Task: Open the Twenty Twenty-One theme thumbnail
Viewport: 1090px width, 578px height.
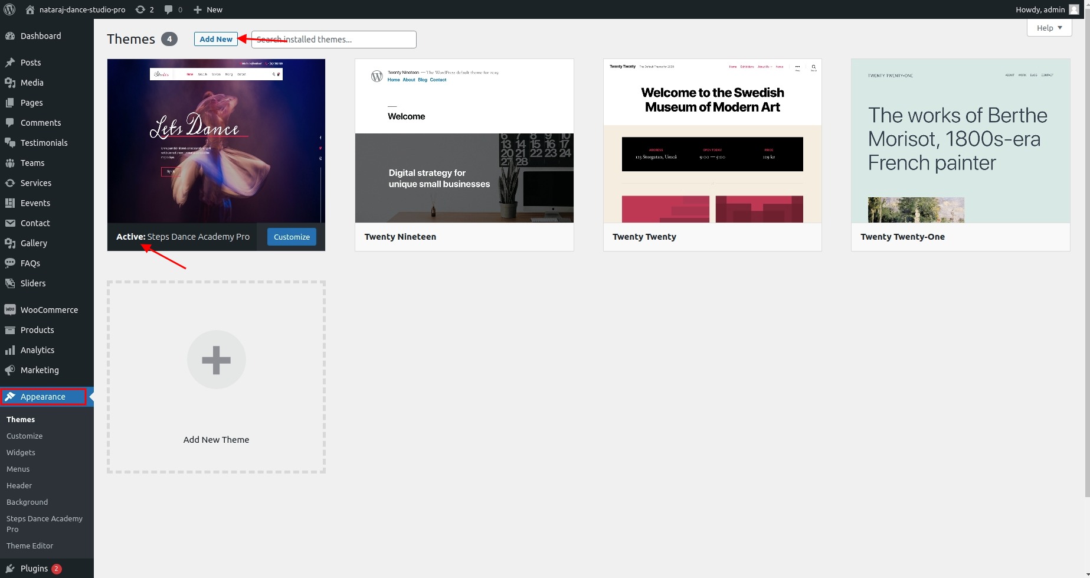Action: (960, 141)
